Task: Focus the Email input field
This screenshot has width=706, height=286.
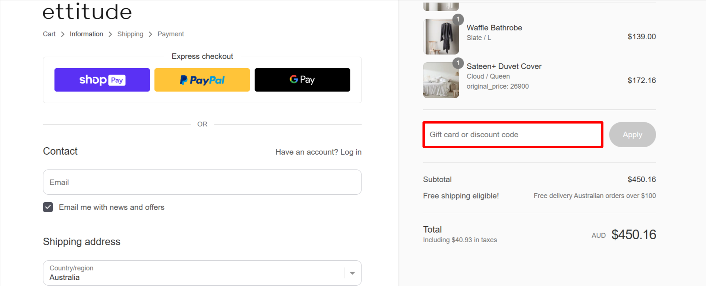Action: pos(202,182)
